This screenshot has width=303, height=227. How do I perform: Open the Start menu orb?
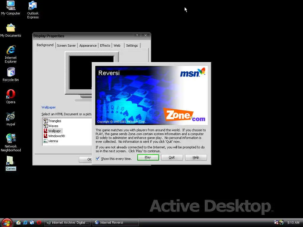tap(7, 223)
